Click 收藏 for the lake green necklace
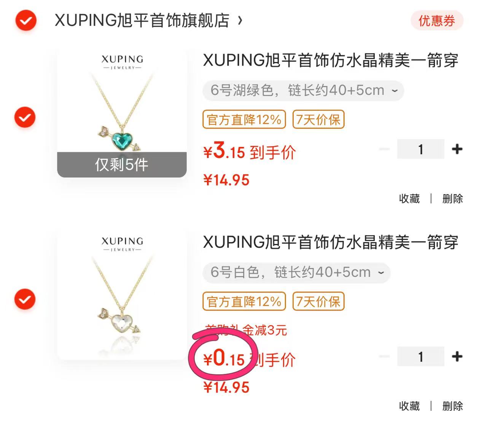This screenshot has height=423, width=487. pos(409,198)
